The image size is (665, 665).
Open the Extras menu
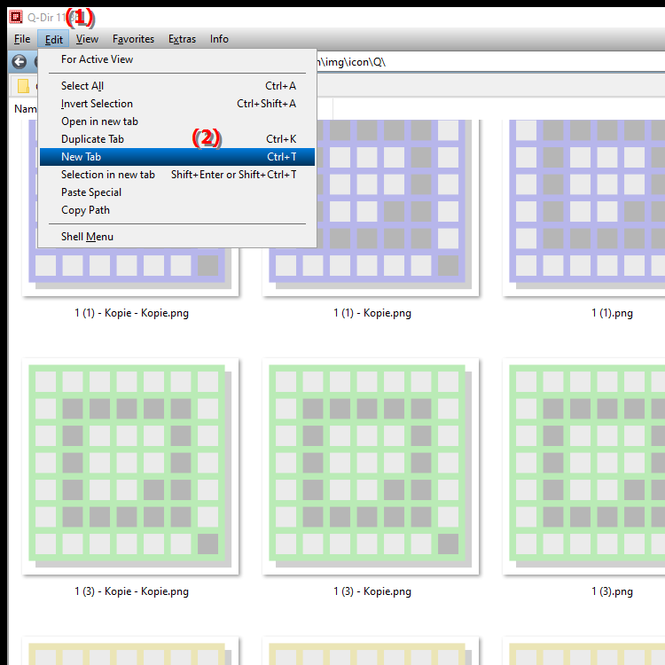point(182,39)
